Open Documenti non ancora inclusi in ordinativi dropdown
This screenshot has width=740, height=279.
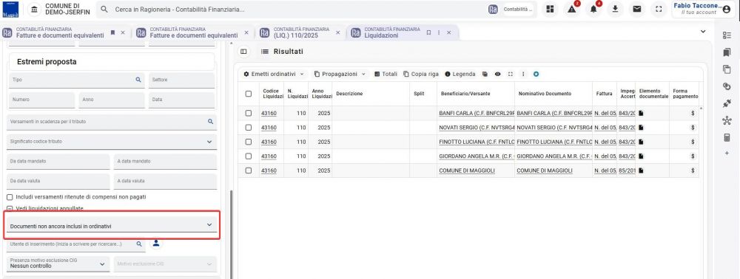(x=112, y=225)
